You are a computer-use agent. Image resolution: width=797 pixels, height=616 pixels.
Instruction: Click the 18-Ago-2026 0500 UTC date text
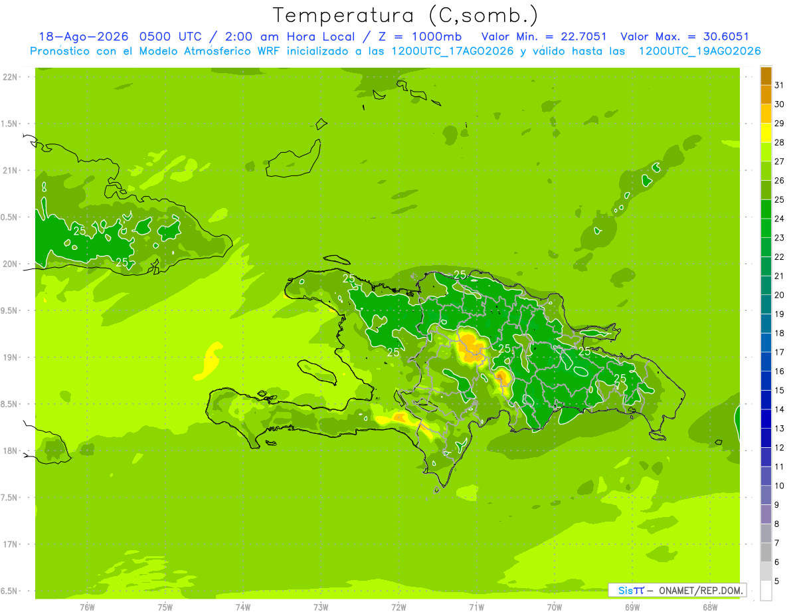(121, 37)
